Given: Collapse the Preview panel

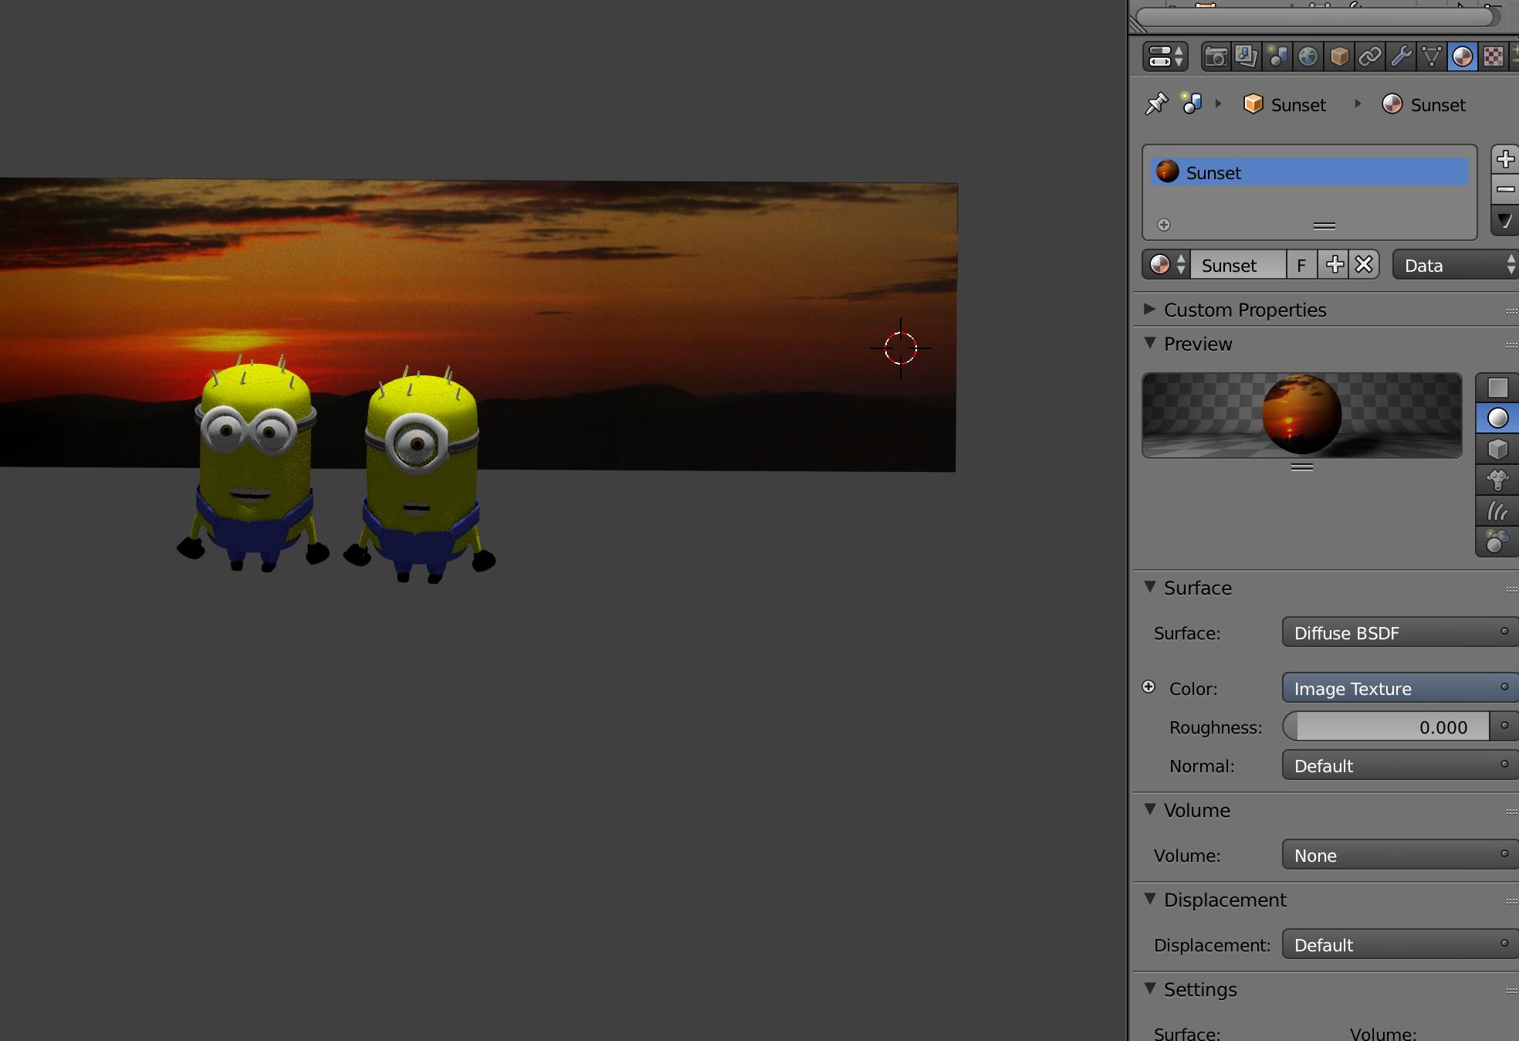Looking at the screenshot, I should [1149, 342].
